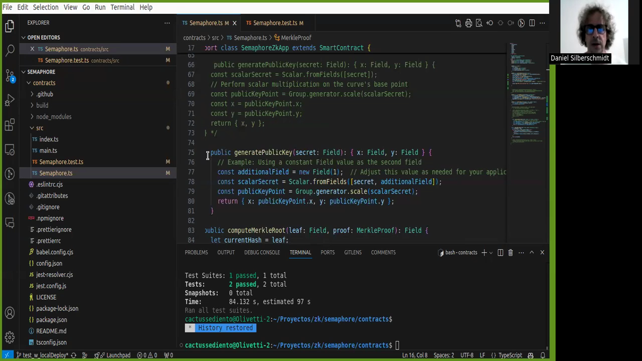Kill terminal with trash icon
Viewport: 642px width, 361px height.
(x=511, y=253)
